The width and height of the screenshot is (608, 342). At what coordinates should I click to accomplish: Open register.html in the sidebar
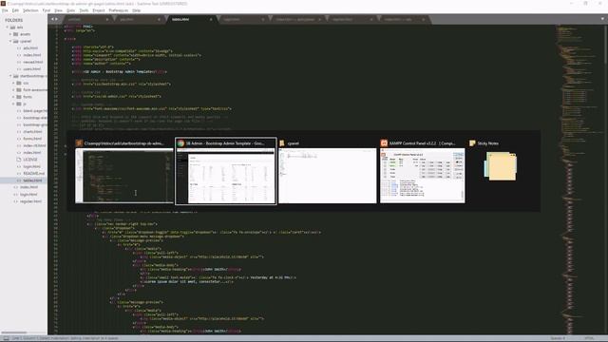tap(30, 201)
